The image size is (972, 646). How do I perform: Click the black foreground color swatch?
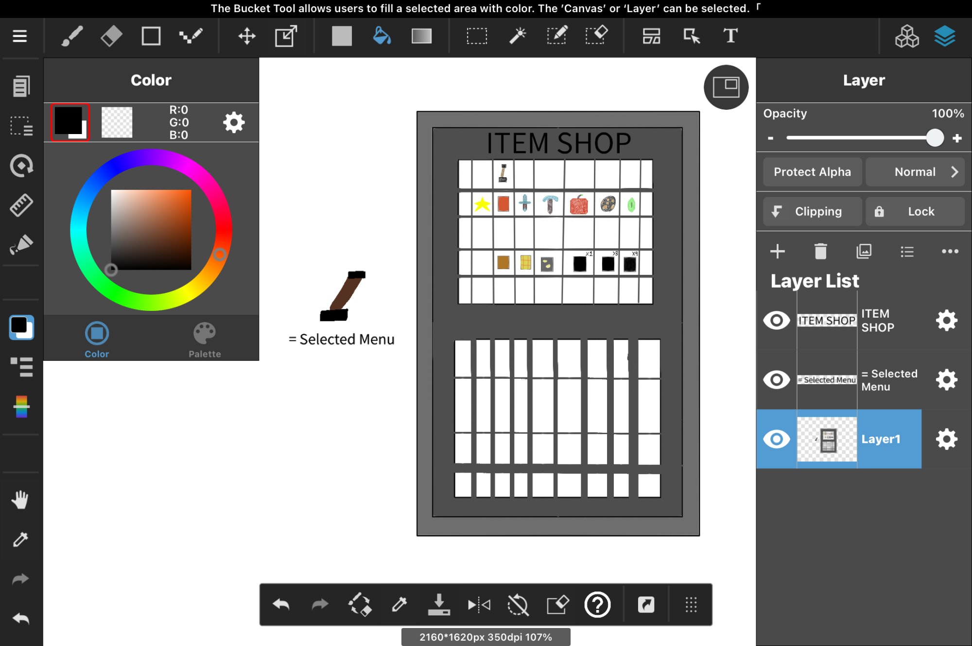tap(70, 122)
